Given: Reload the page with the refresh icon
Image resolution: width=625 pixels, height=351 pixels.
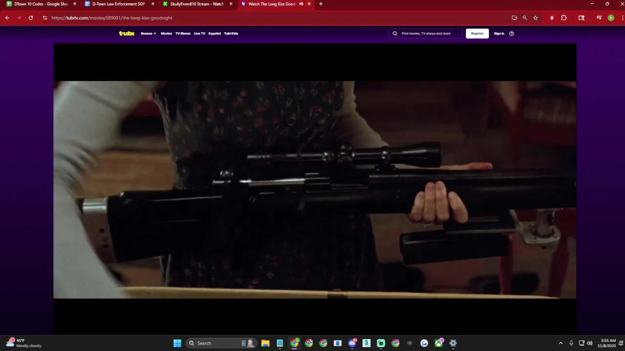Looking at the screenshot, I should pos(31,18).
